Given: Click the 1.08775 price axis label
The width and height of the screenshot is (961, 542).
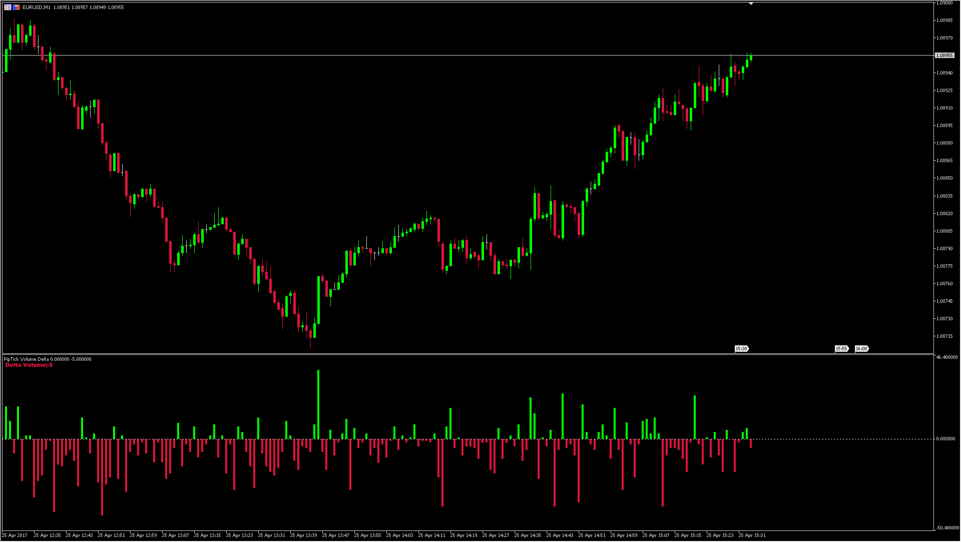Looking at the screenshot, I should point(944,266).
